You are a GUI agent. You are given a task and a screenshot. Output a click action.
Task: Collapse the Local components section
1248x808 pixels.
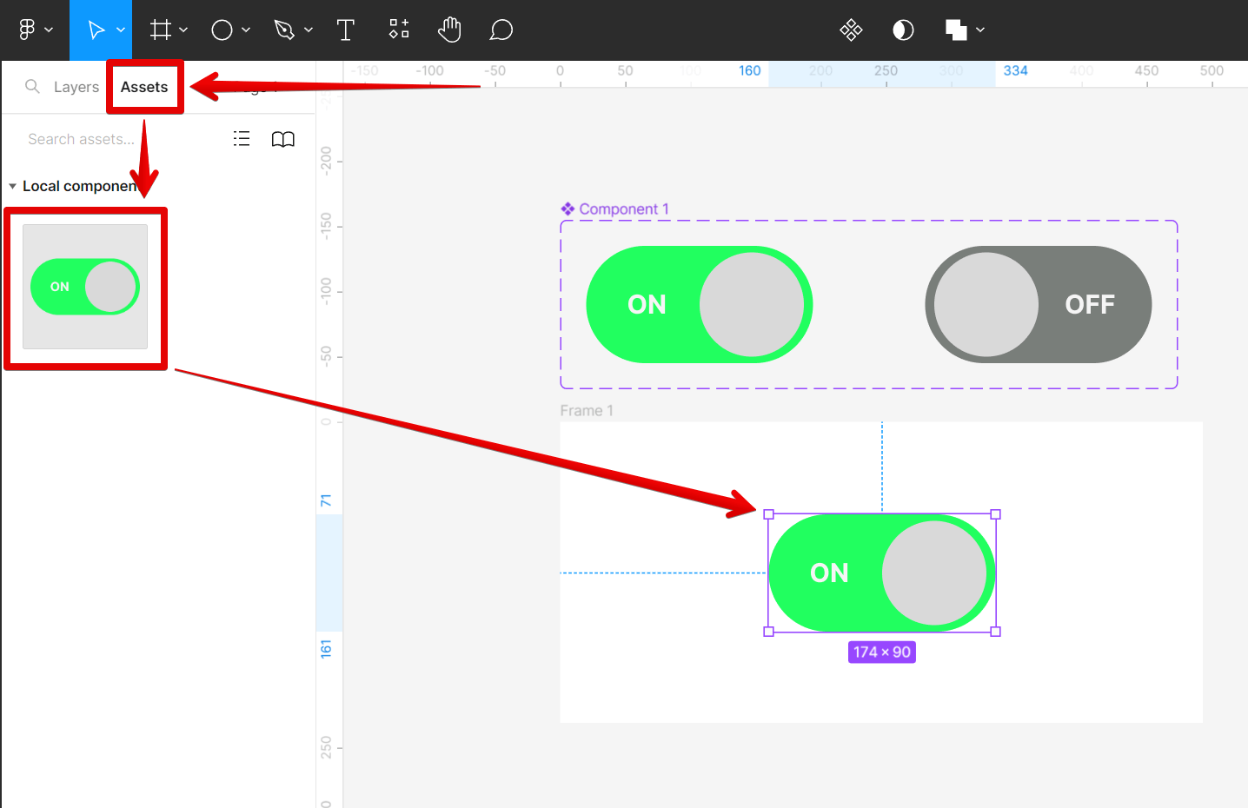(x=12, y=185)
